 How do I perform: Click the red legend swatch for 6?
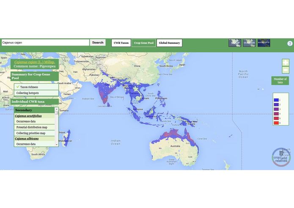click(276, 123)
